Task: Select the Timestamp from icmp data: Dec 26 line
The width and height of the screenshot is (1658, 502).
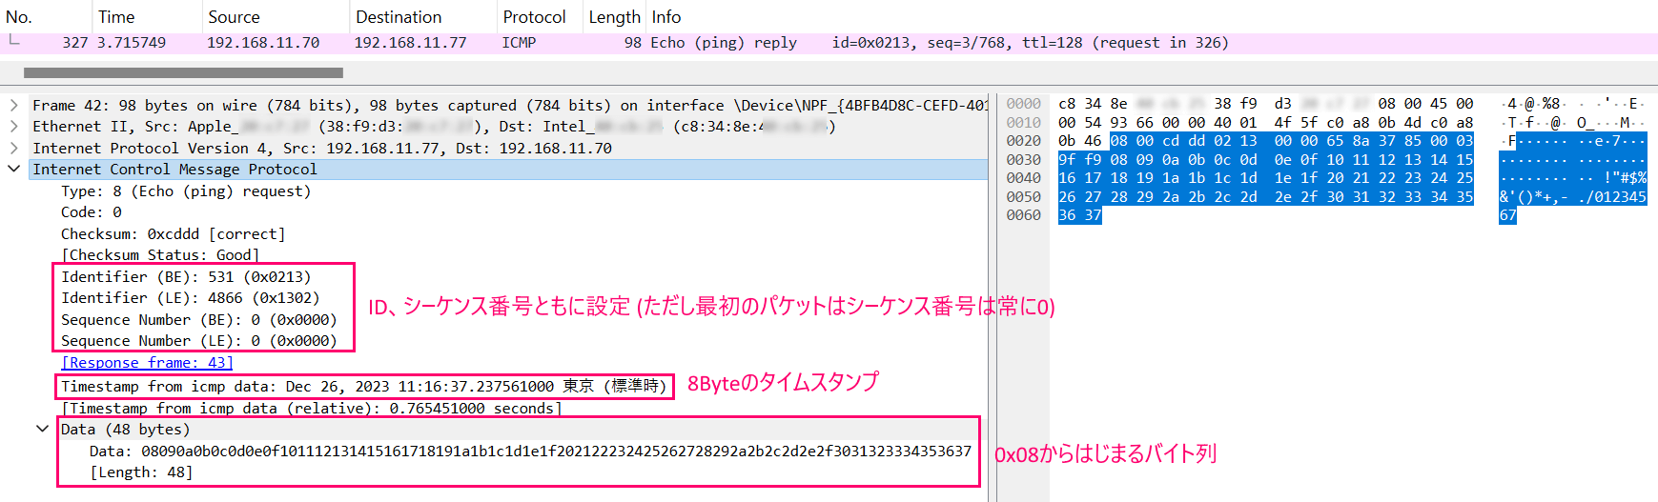Action: (x=363, y=386)
